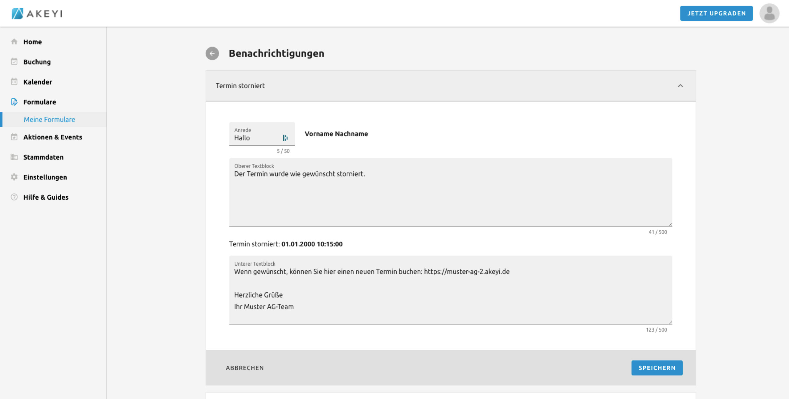The image size is (789, 399).
Task: Click the Kalender sidebar icon
Action: tap(14, 82)
